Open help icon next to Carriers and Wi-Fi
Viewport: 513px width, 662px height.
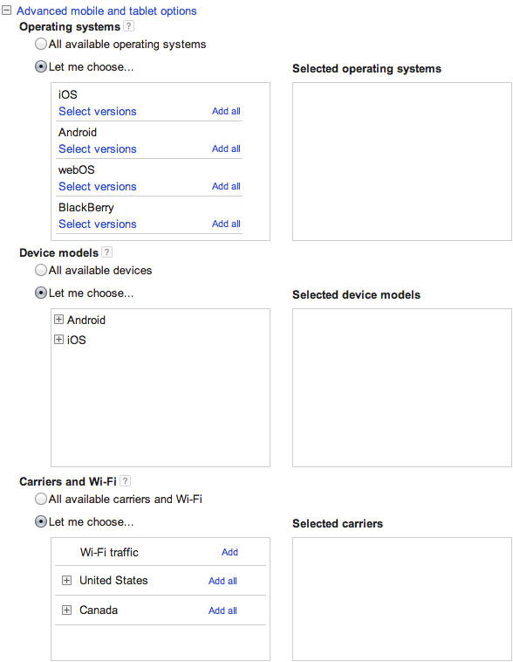pyautogui.click(x=125, y=481)
